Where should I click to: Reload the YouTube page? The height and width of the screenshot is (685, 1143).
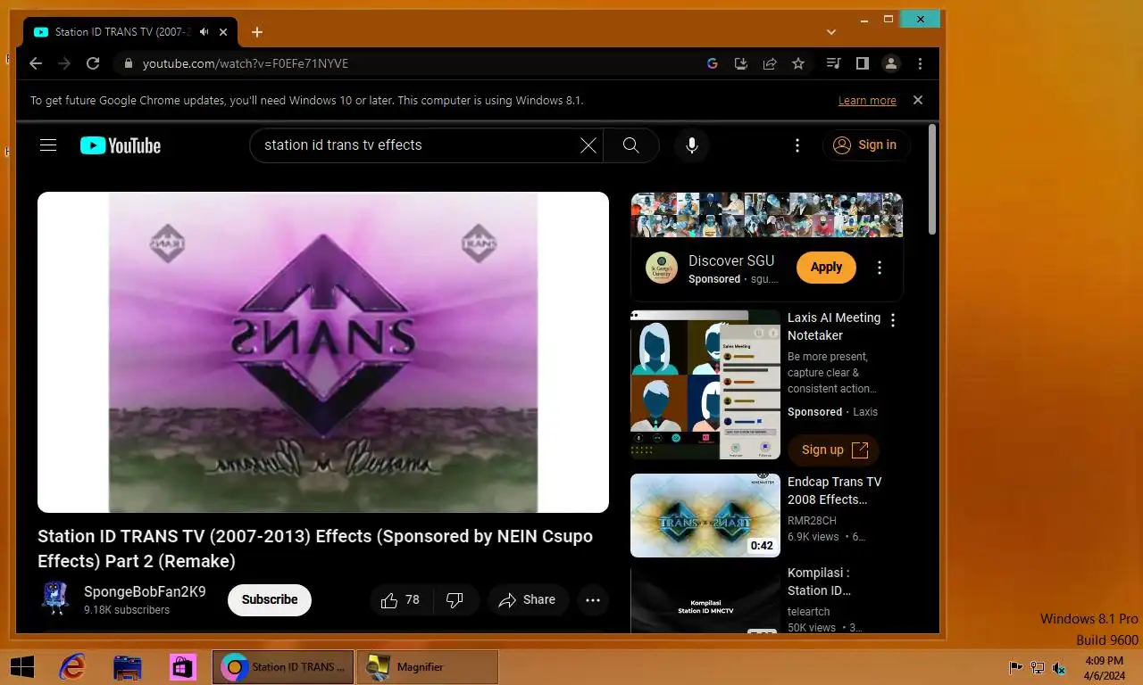pos(93,63)
